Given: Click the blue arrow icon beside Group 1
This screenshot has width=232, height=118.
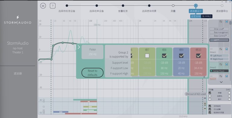Looking at the screenshot, I should (x=227, y=49).
